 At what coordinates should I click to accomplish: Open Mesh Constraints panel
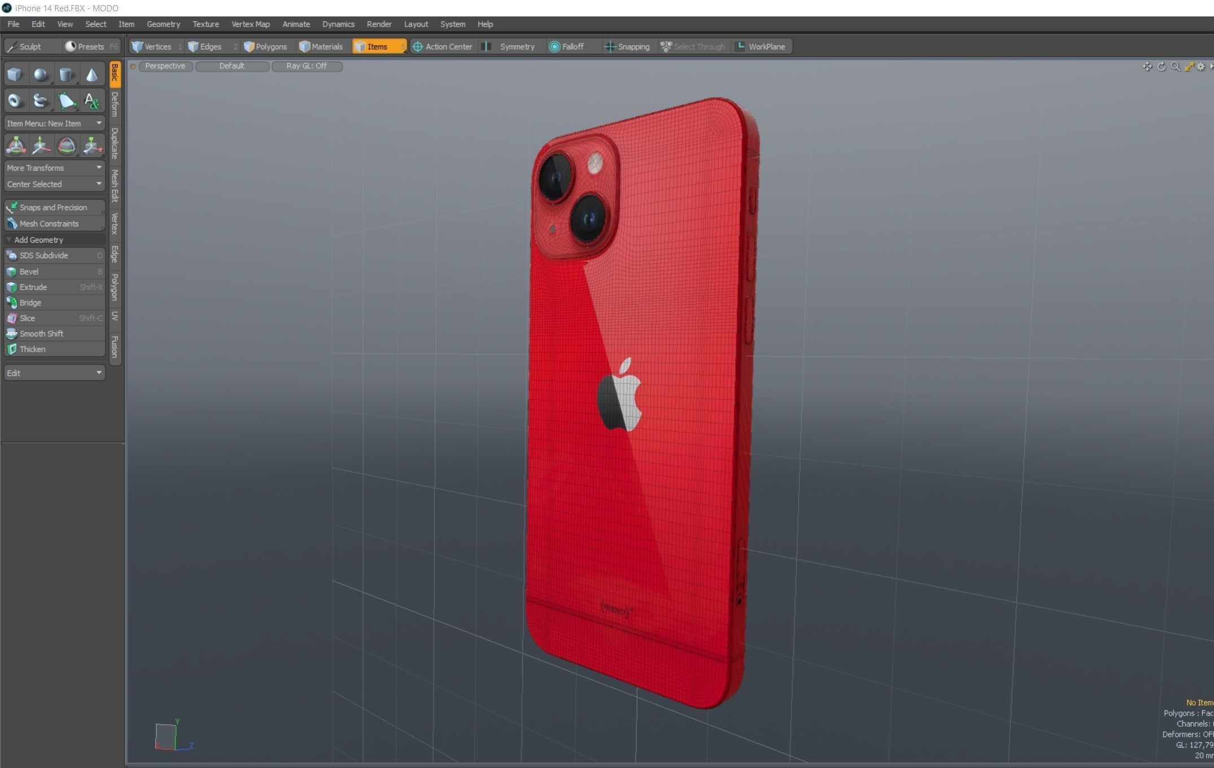click(x=54, y=223)
